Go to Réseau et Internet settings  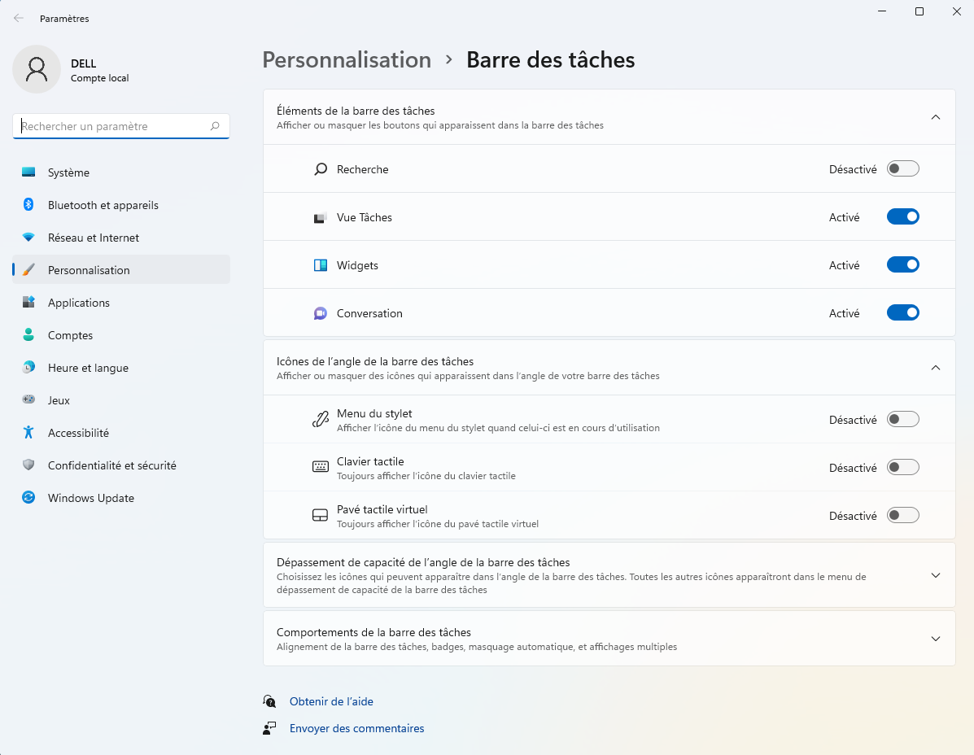point(121,238)
